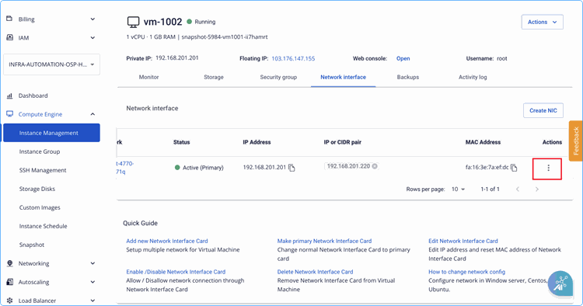
Task: Switch to the Activity log tab
Action: tap(473, 77)
